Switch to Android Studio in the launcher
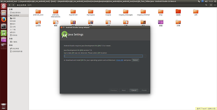The image size is (217, 110). [4, 33]
